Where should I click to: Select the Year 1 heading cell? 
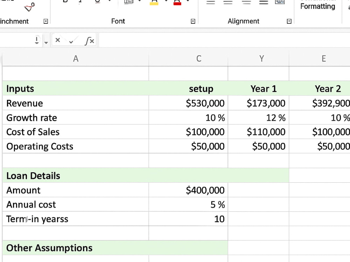pos(259,88)
